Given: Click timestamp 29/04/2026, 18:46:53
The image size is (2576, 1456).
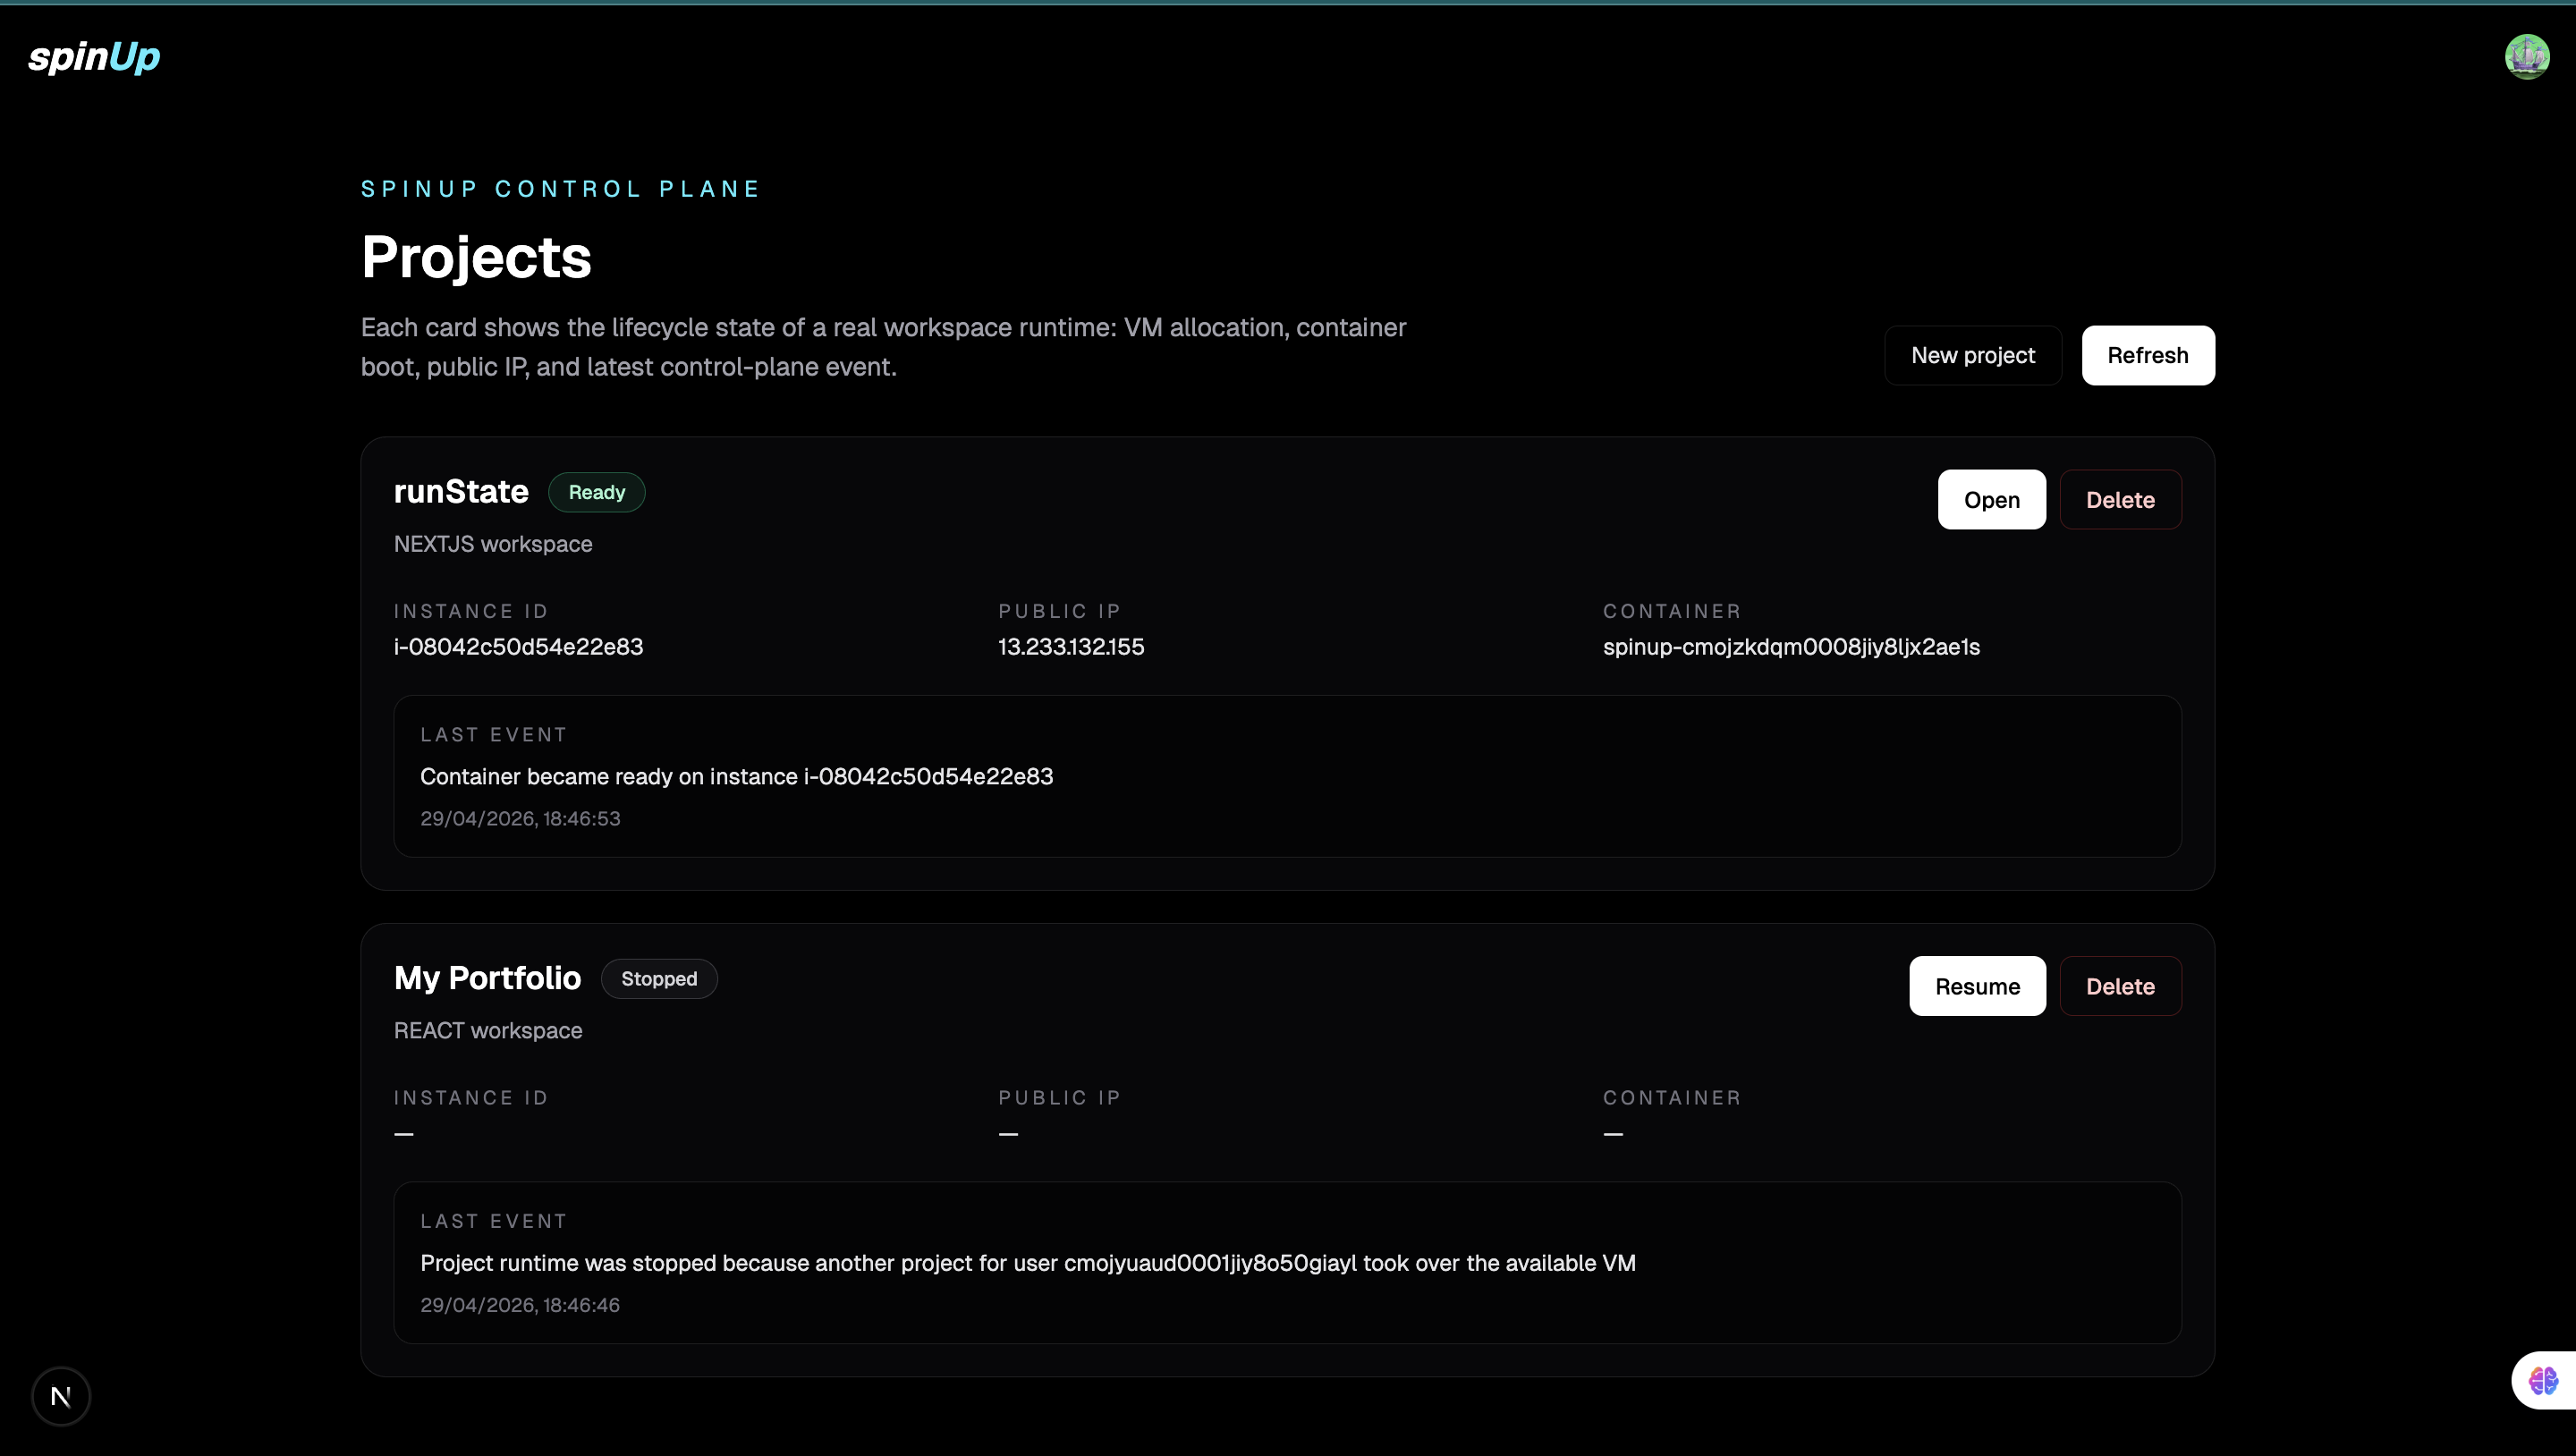Looking at the screenshot, I should (520, 818).
